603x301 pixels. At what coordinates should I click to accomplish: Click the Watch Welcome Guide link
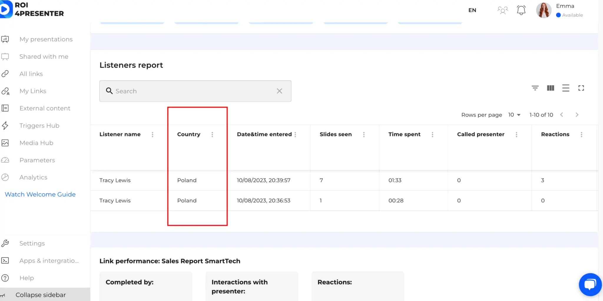click(40, 194)
